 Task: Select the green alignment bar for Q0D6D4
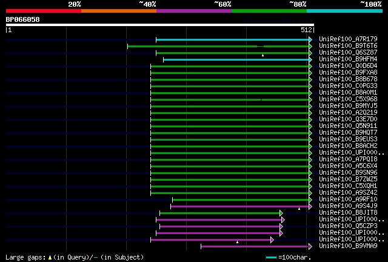(230, 66)
